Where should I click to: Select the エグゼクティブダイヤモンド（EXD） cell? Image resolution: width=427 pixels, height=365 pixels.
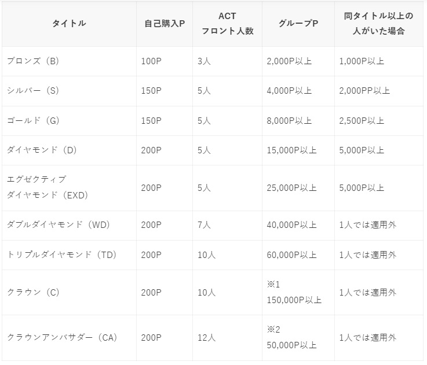tap(69, 188)
